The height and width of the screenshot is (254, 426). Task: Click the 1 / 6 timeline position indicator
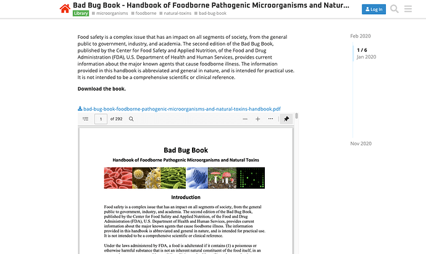[x=362, y=50]
